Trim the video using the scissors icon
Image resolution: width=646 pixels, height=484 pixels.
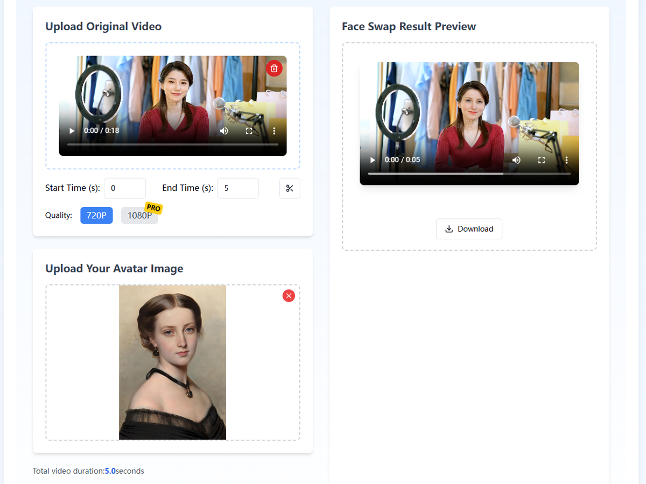[x=290, y=188]
